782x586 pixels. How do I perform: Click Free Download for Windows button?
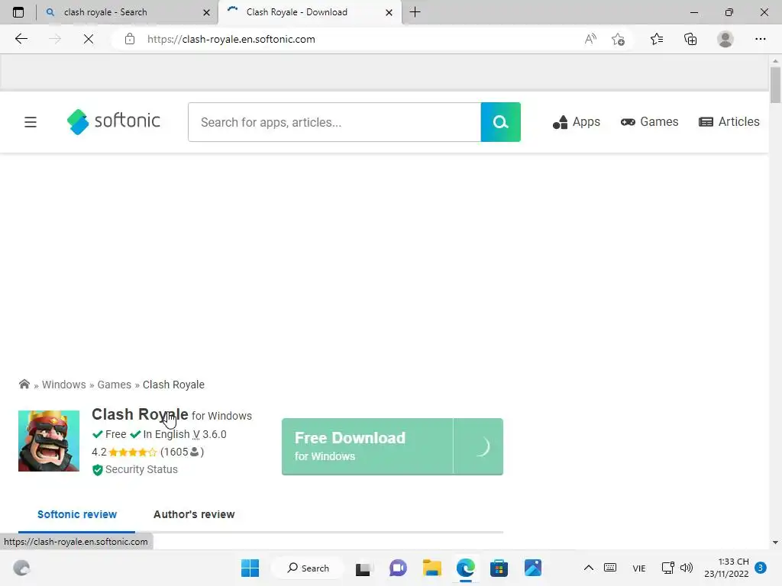pos(393,446)
